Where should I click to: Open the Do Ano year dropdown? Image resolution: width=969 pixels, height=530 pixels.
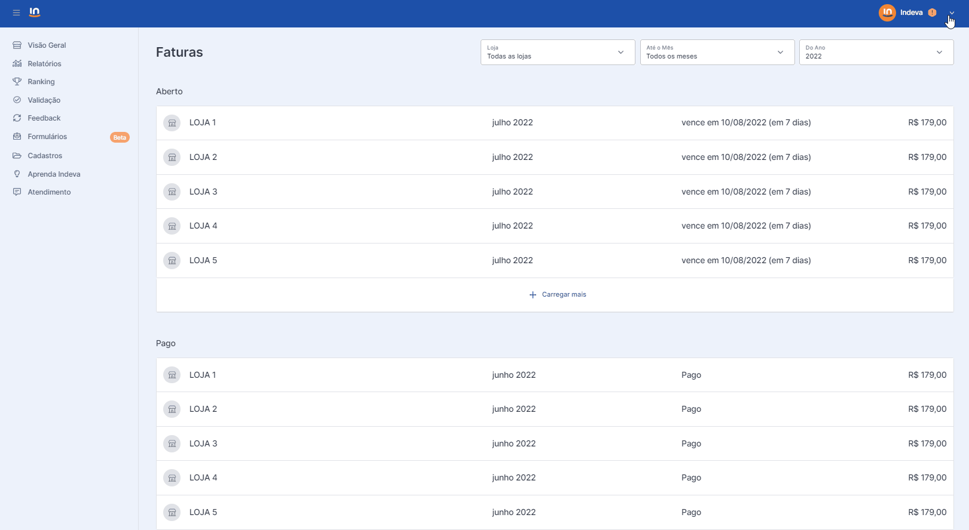point(876,53)
